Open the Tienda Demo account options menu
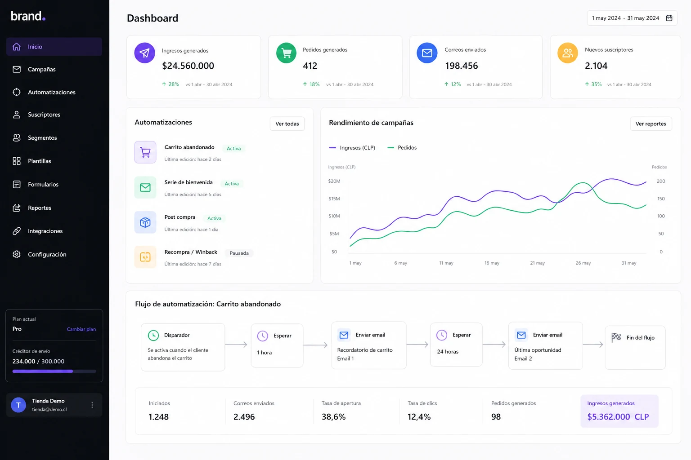 tap(92, 405)
